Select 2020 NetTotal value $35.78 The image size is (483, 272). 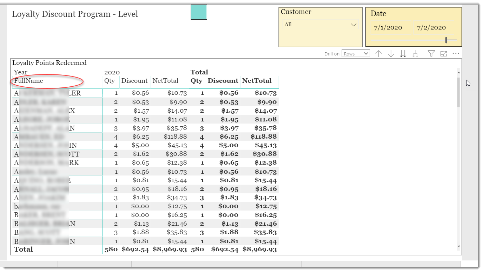tap(177, 128)
